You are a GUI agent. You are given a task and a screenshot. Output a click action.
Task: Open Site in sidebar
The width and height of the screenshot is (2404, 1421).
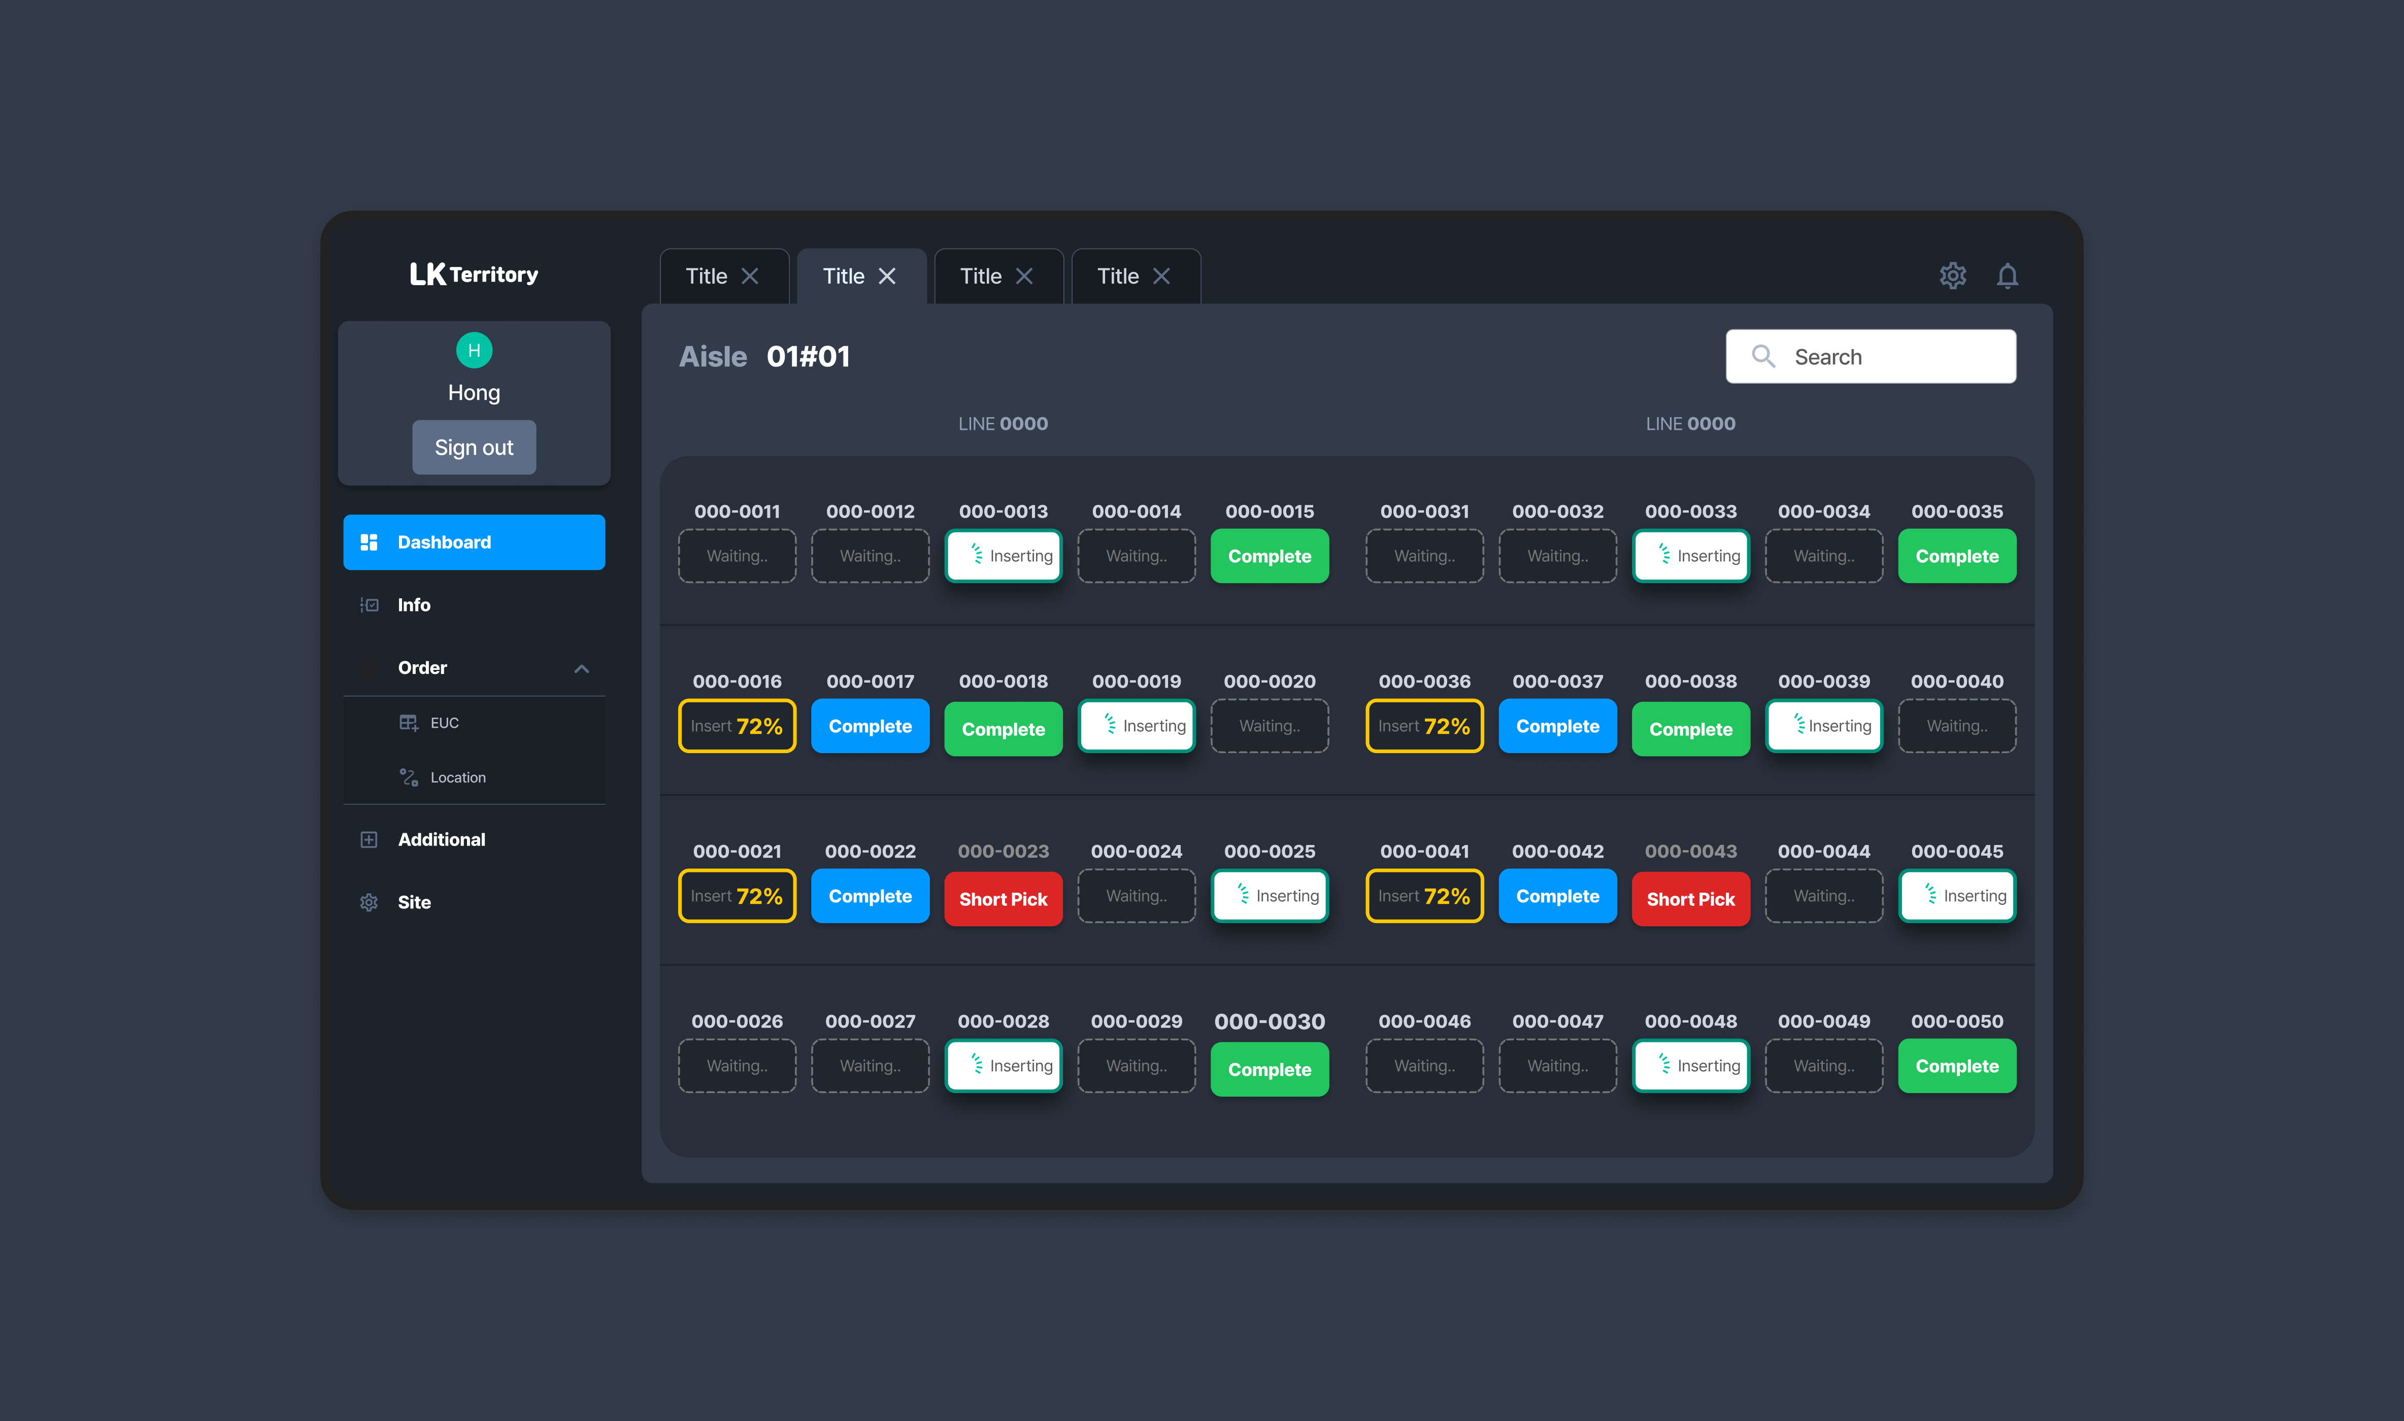tap(474, 902)
